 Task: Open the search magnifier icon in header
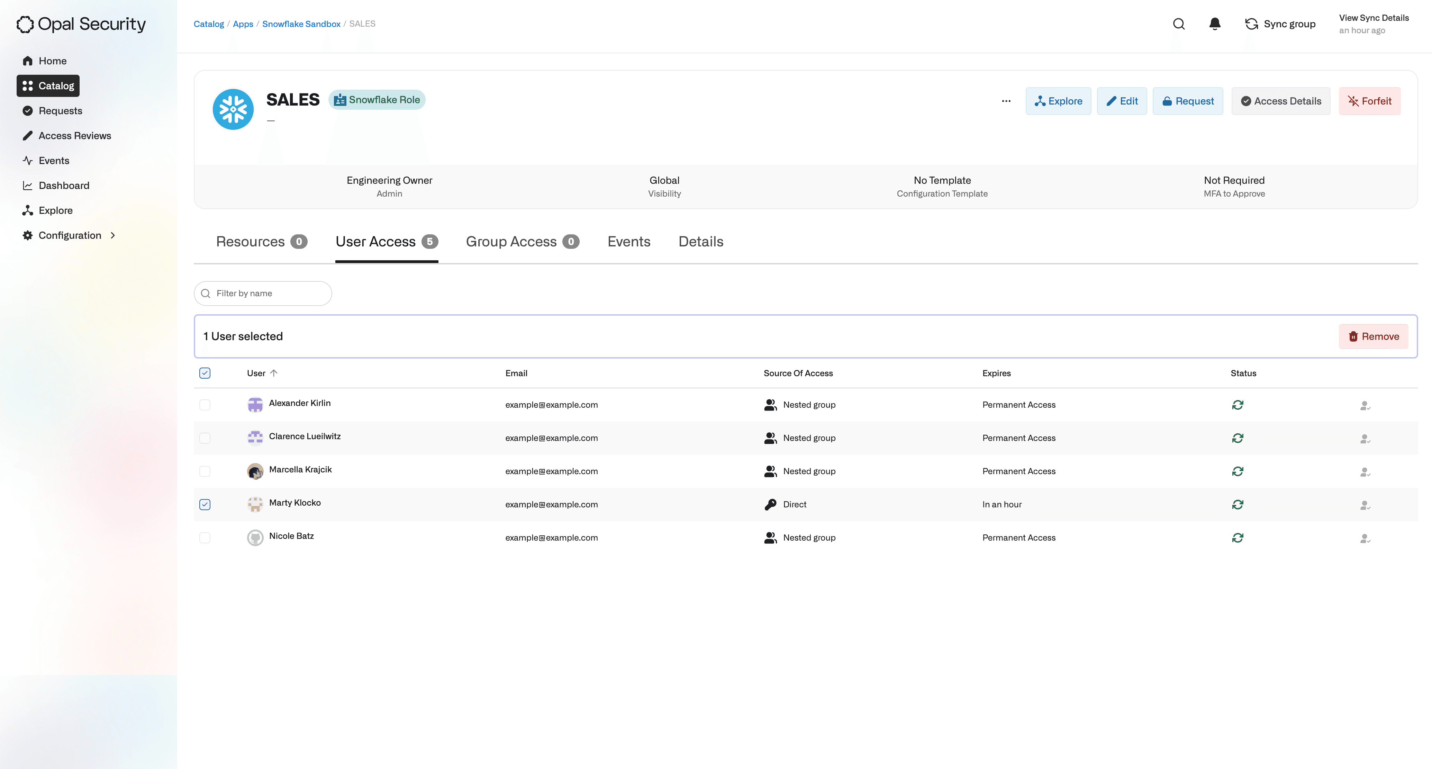(1178, 24)
